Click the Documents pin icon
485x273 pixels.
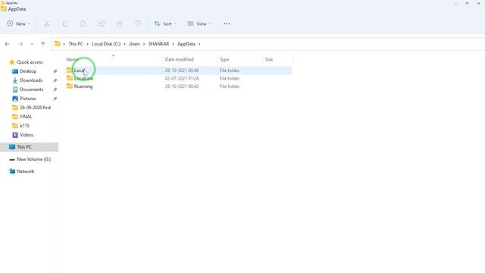point(55,89)
